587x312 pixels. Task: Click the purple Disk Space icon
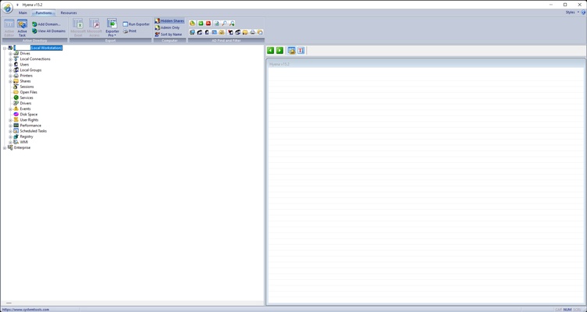(x=16, y=114)
